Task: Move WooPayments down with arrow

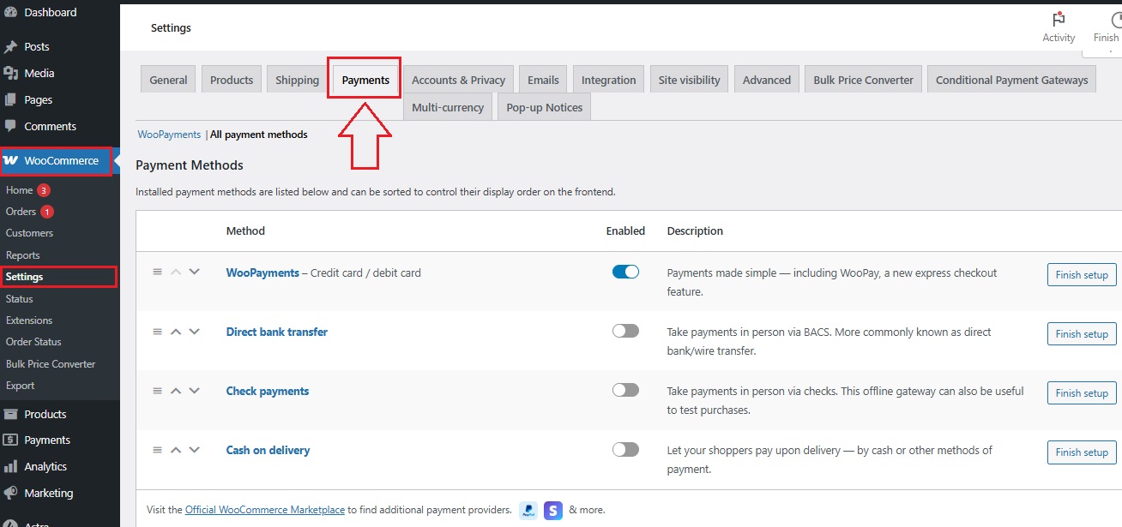Action: (x=194, y=272)
